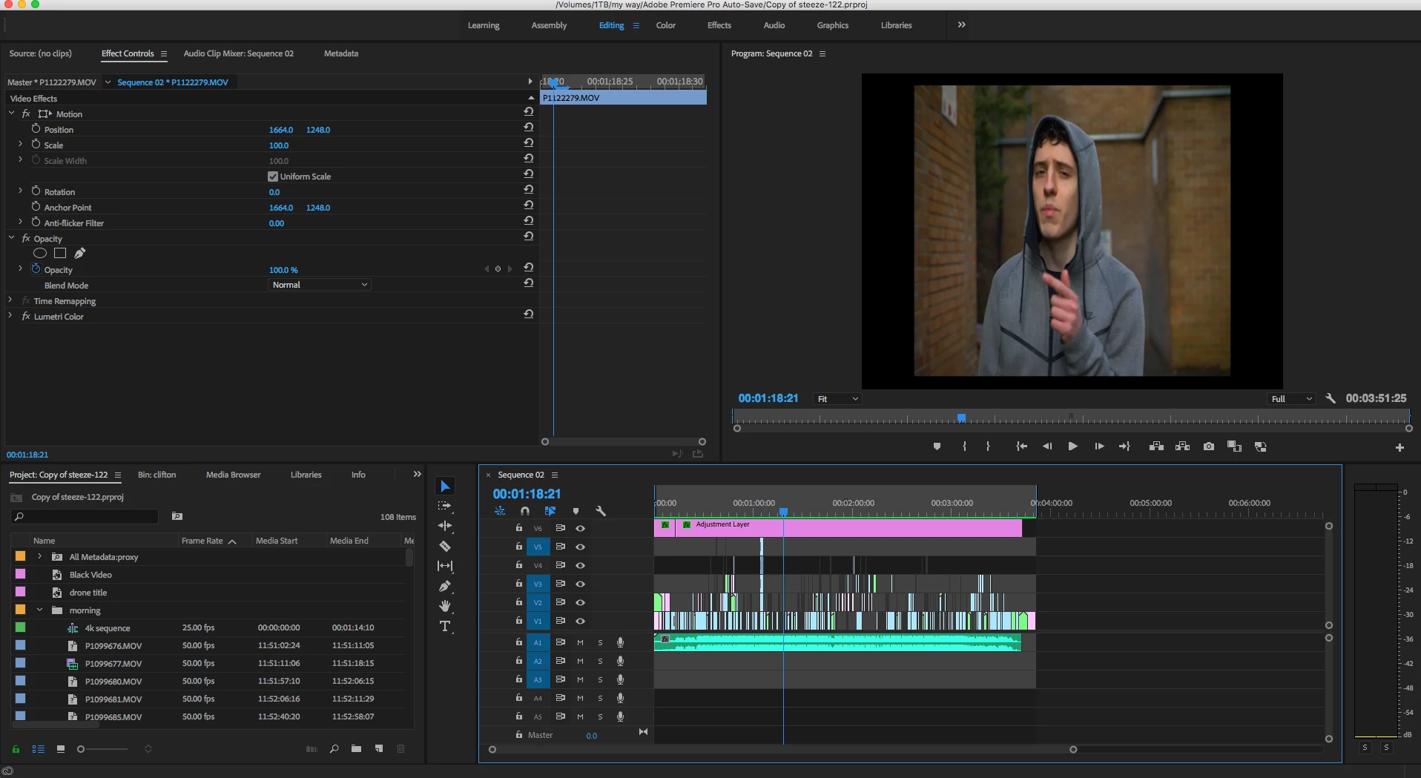Switch Project panel to list view
Viewport: 1421px width, 778px height.
tap(39, 749)
